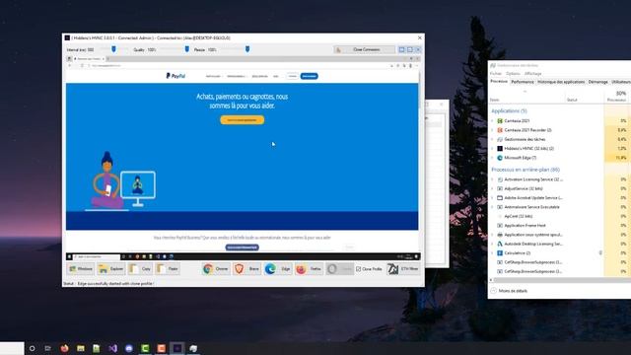631x355 pixels.
Task: Open the Affichage menu in Task Manager
Action: coord(532,74)
